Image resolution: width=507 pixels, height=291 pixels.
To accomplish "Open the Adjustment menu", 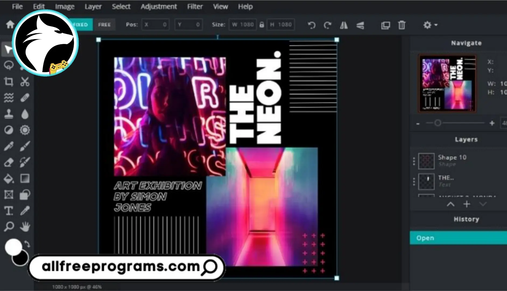I will tap(159, 6).
